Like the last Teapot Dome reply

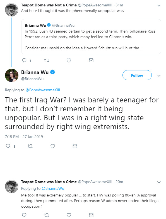(x=69, y=215)
